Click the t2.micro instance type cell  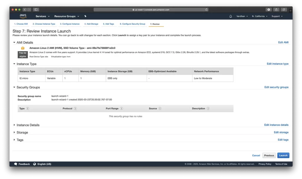[31, 78]
